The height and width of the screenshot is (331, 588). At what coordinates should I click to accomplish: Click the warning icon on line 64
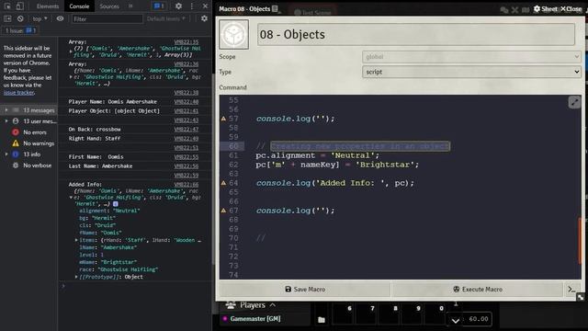pos(223,183)
